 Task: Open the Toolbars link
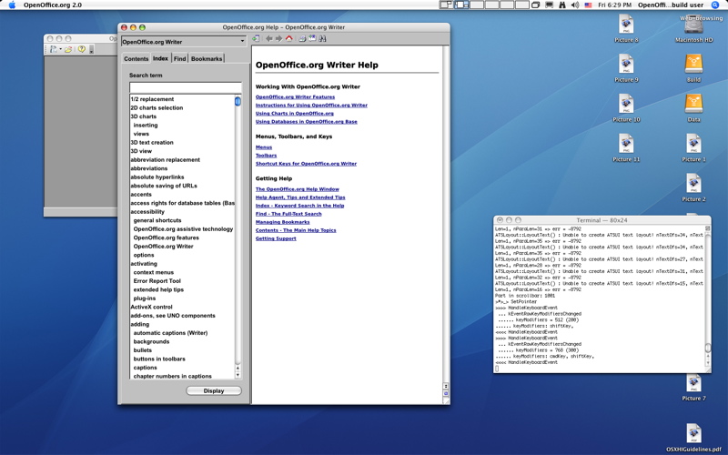pyautogui.click(x=266, y=156)
